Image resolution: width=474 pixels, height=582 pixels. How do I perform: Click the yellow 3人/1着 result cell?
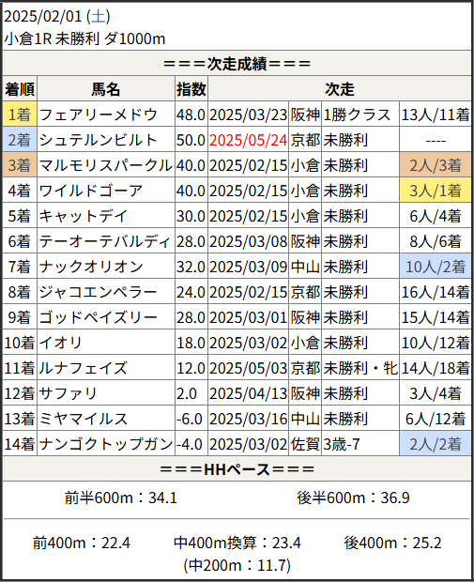click(435, 191)
